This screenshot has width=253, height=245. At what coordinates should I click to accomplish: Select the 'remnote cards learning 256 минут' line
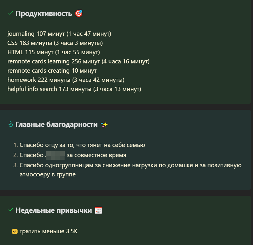tap(78, 61)
